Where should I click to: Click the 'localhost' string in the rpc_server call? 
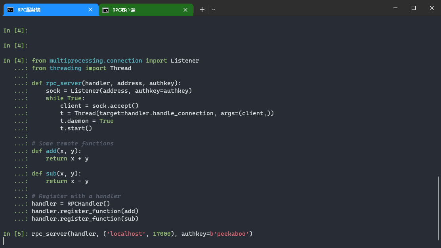[124, 234]
